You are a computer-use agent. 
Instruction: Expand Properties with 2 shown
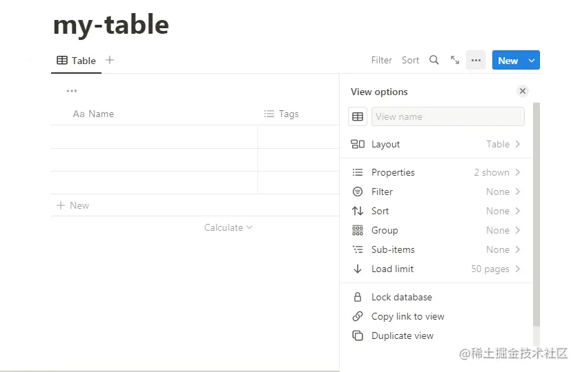[x=436, y=172]
